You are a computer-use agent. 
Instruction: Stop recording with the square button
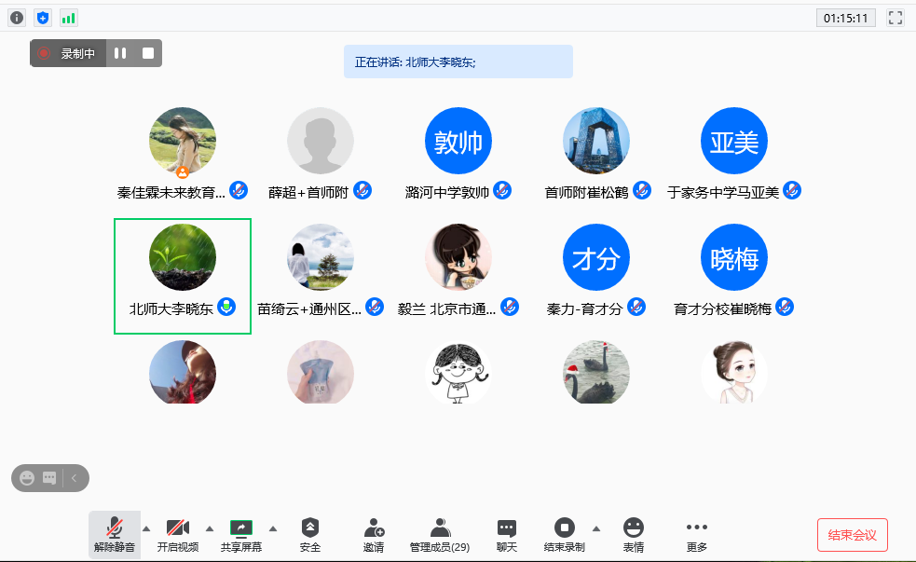[147, 53]
